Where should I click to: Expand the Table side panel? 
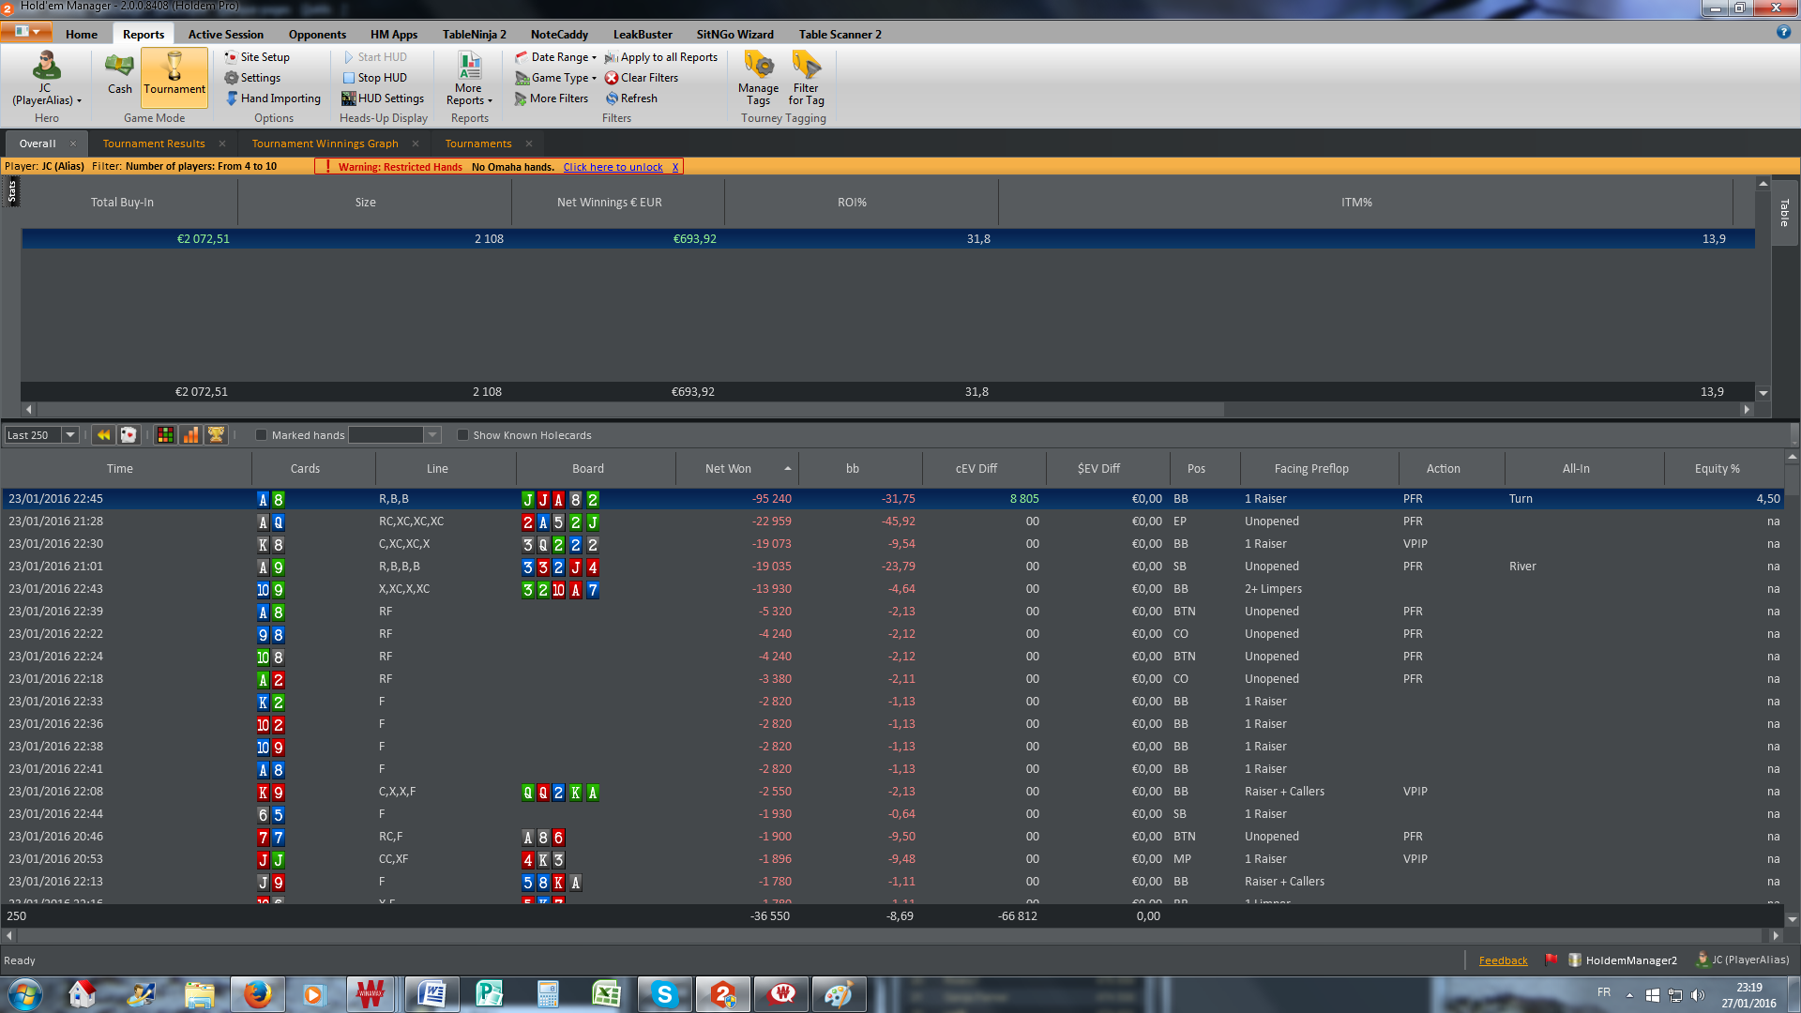click(1784, 213)
